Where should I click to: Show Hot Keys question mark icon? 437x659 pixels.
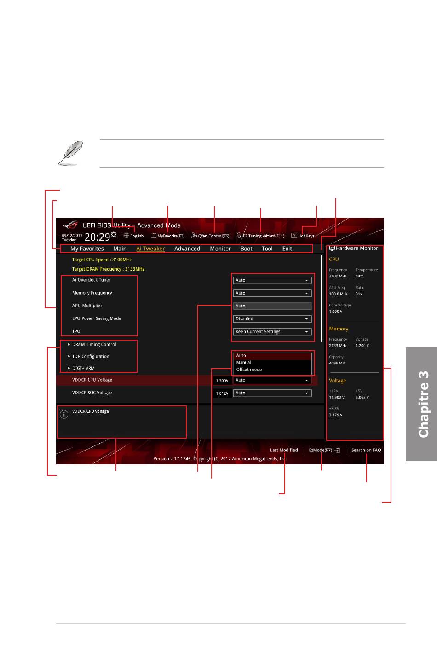tap(294, 236)
